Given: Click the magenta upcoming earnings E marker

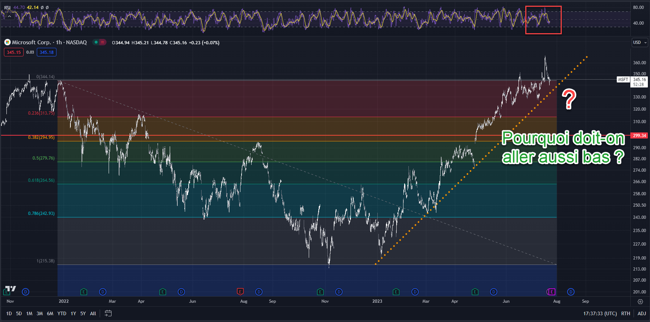Looking at the screenshot, I should 552,292.
